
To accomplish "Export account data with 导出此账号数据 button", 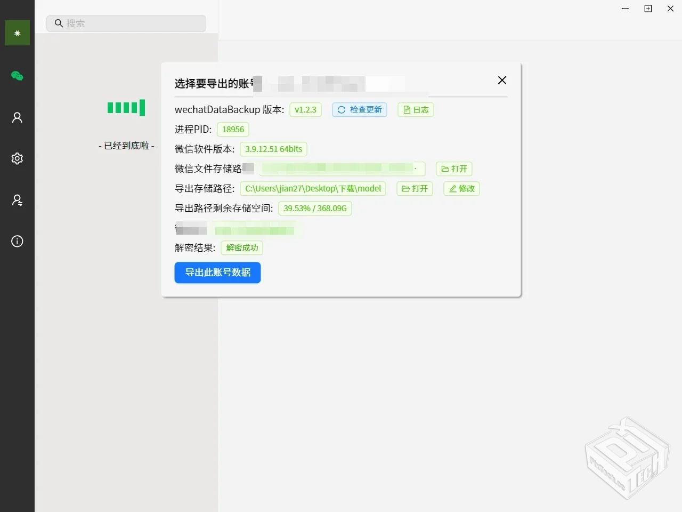I will click(x=217, y=273).
